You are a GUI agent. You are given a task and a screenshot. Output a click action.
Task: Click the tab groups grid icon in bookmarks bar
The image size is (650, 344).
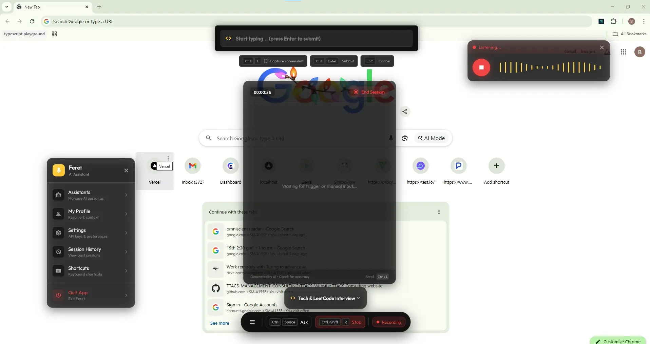(54, 34)
